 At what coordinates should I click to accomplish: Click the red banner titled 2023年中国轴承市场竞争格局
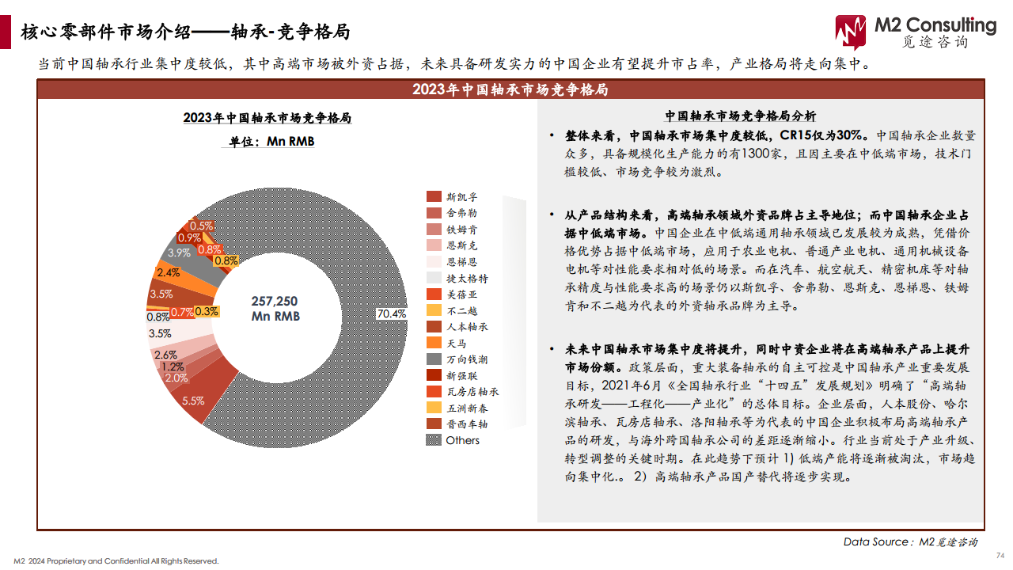tap(510, 89)
